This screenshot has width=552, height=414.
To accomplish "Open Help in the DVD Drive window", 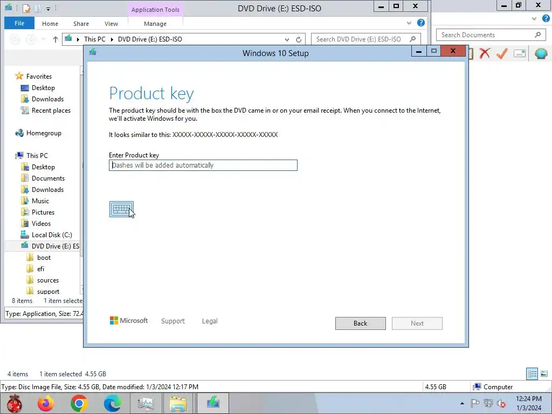I will (420, 23).
